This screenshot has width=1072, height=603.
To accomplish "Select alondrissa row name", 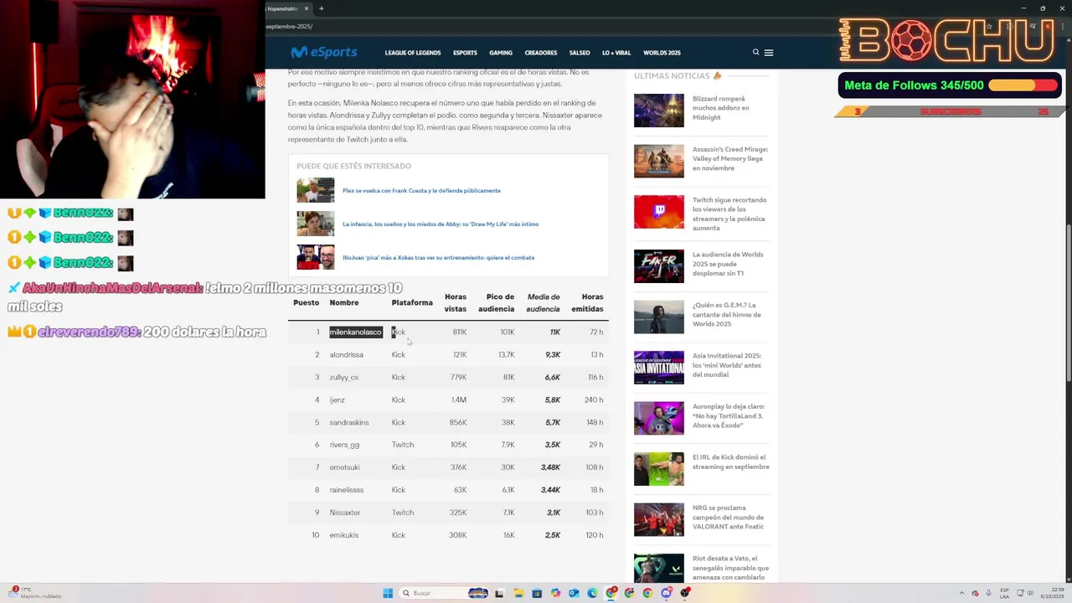I will [346, 355].
